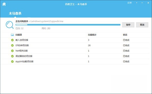The height and width of the screenshot is (94, 152).
Task: Click 已完成 status of 输入法项扫描
Action: pos(126,40)
